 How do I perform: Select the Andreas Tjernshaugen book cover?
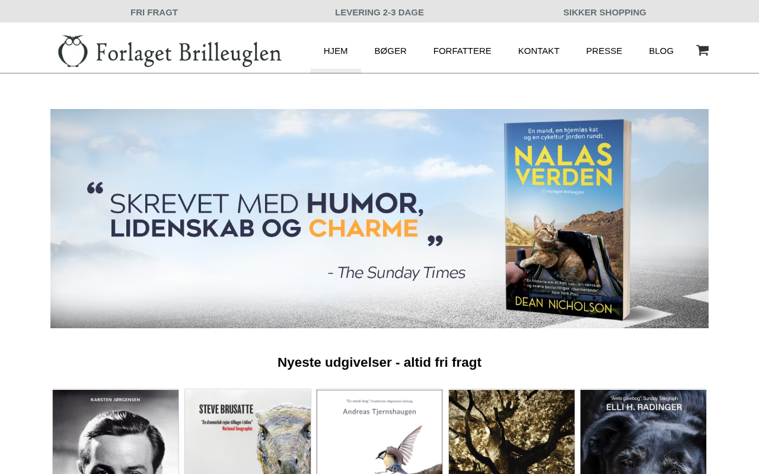(x=379, y=432)
